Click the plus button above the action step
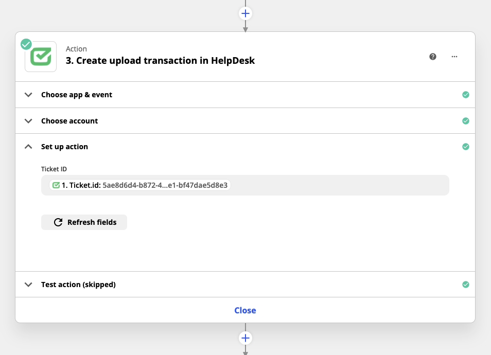This screenshot has height=355, width=491. click(246, 13)
